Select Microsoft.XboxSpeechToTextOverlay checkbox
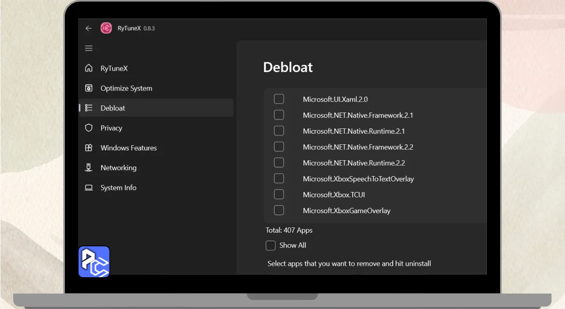Image resolution: width=565 pixels, height=309 pixels. pos(279,178)
